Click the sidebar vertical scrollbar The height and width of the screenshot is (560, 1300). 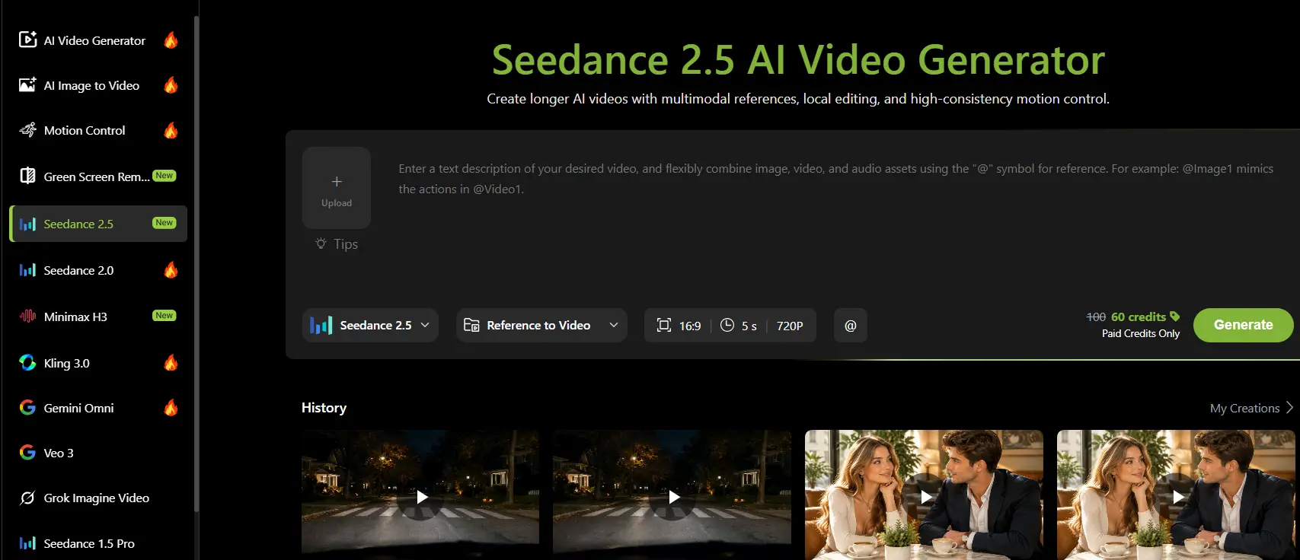click(196, 262)
